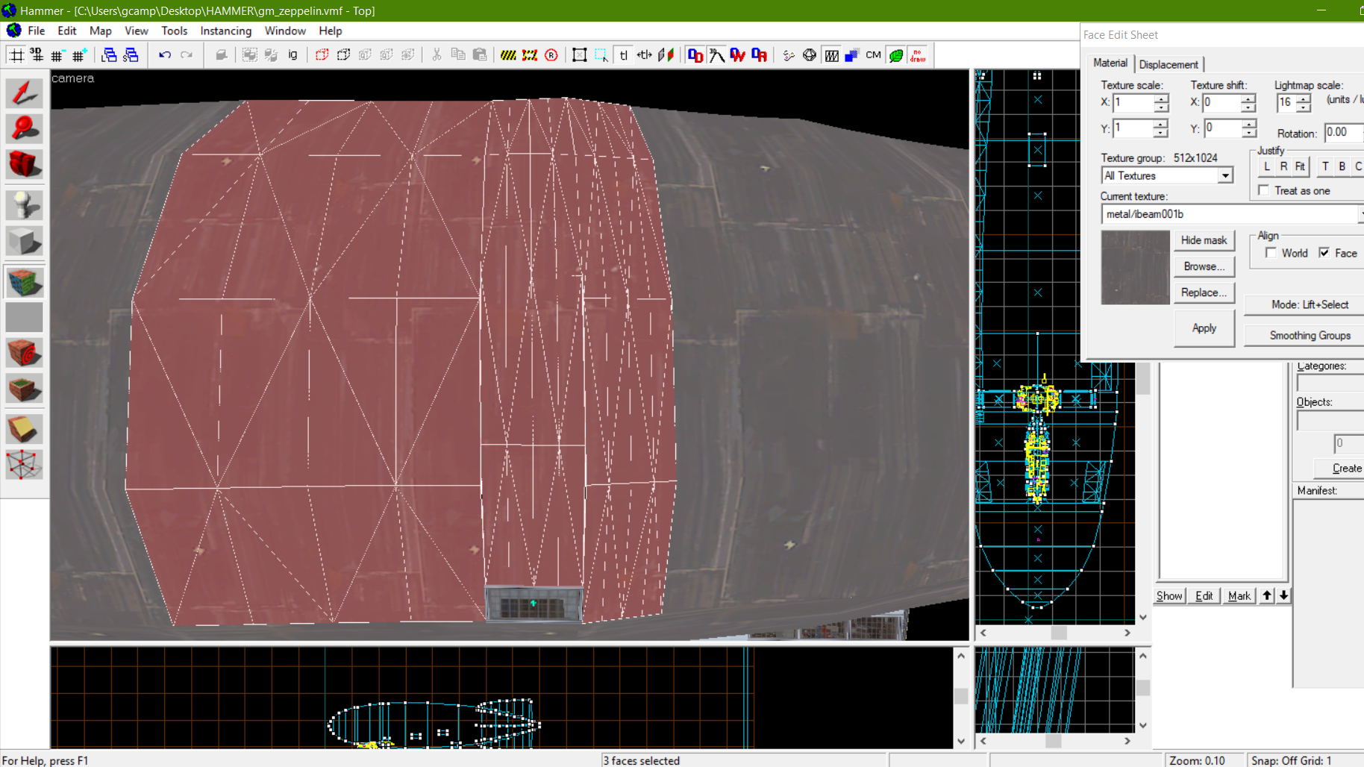Select the Entity (light bulb) tool
The width and height of the screenshot is (1364, 767).
(24, 205)
